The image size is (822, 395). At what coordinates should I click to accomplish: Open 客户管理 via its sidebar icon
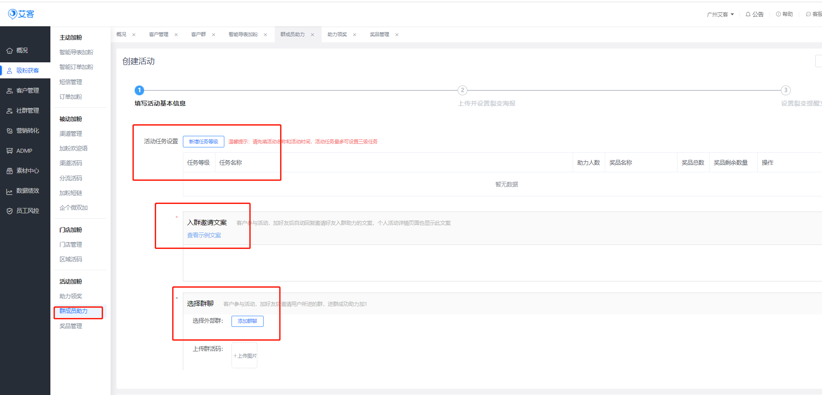pyautogui.click(x=9, y=91)
